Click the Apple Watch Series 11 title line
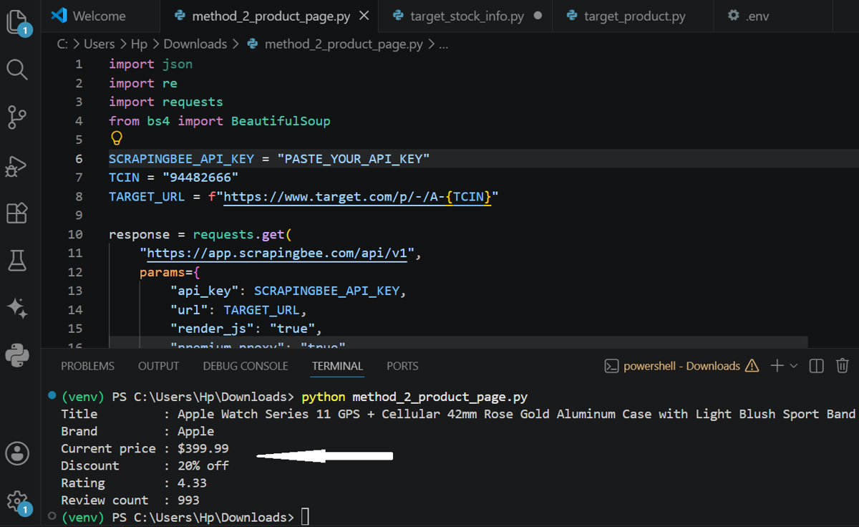The width and height of the screenshot is (859, 527). pyautogui.click(x=458, y=414)
